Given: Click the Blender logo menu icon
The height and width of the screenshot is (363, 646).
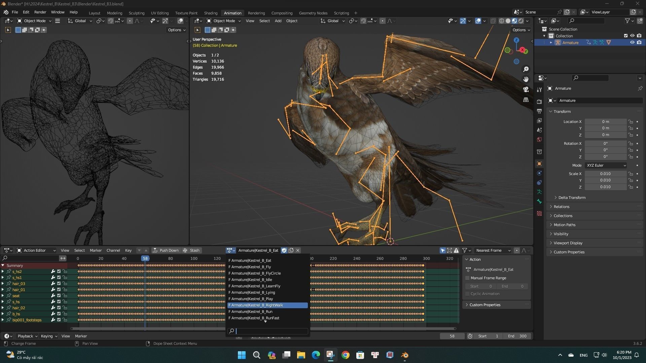Looking at the screenshot, I should [x=6, y=12].
